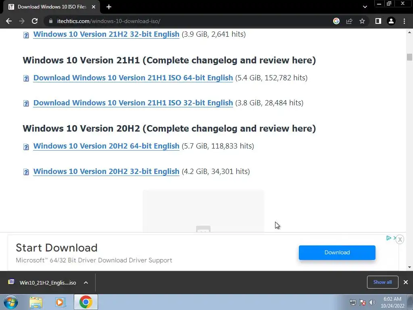413x310 pixels.
Task: Go back to the previous page
Action: click(x=9, y=21)
